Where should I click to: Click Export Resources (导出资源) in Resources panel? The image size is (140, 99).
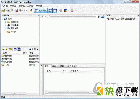pyautogui.click(x=128, y=19)
